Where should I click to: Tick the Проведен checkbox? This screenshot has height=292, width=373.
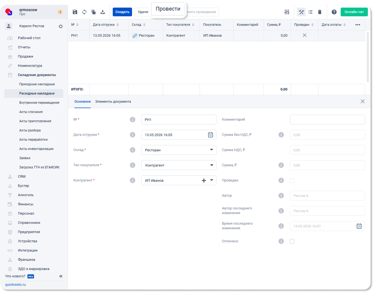coord(292,180)
